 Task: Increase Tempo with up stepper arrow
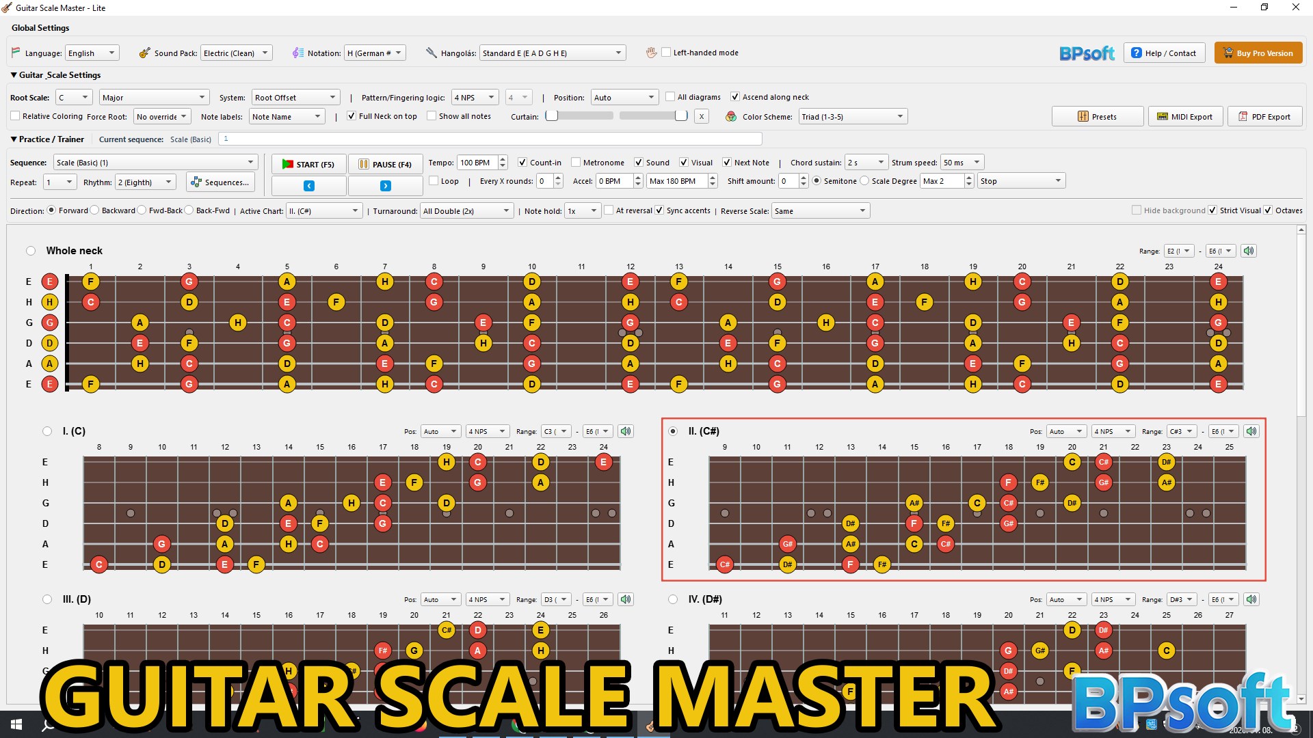point(503,159)
